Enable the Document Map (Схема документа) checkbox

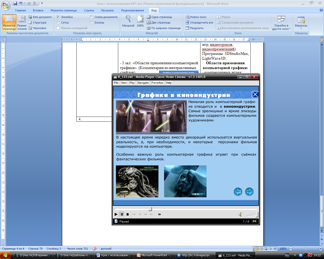[x=91, y=17]
